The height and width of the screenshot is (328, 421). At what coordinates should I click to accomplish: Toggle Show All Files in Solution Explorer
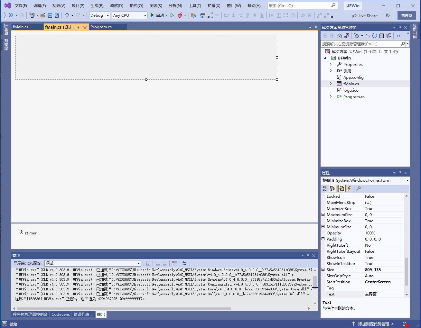pos(389,36)
